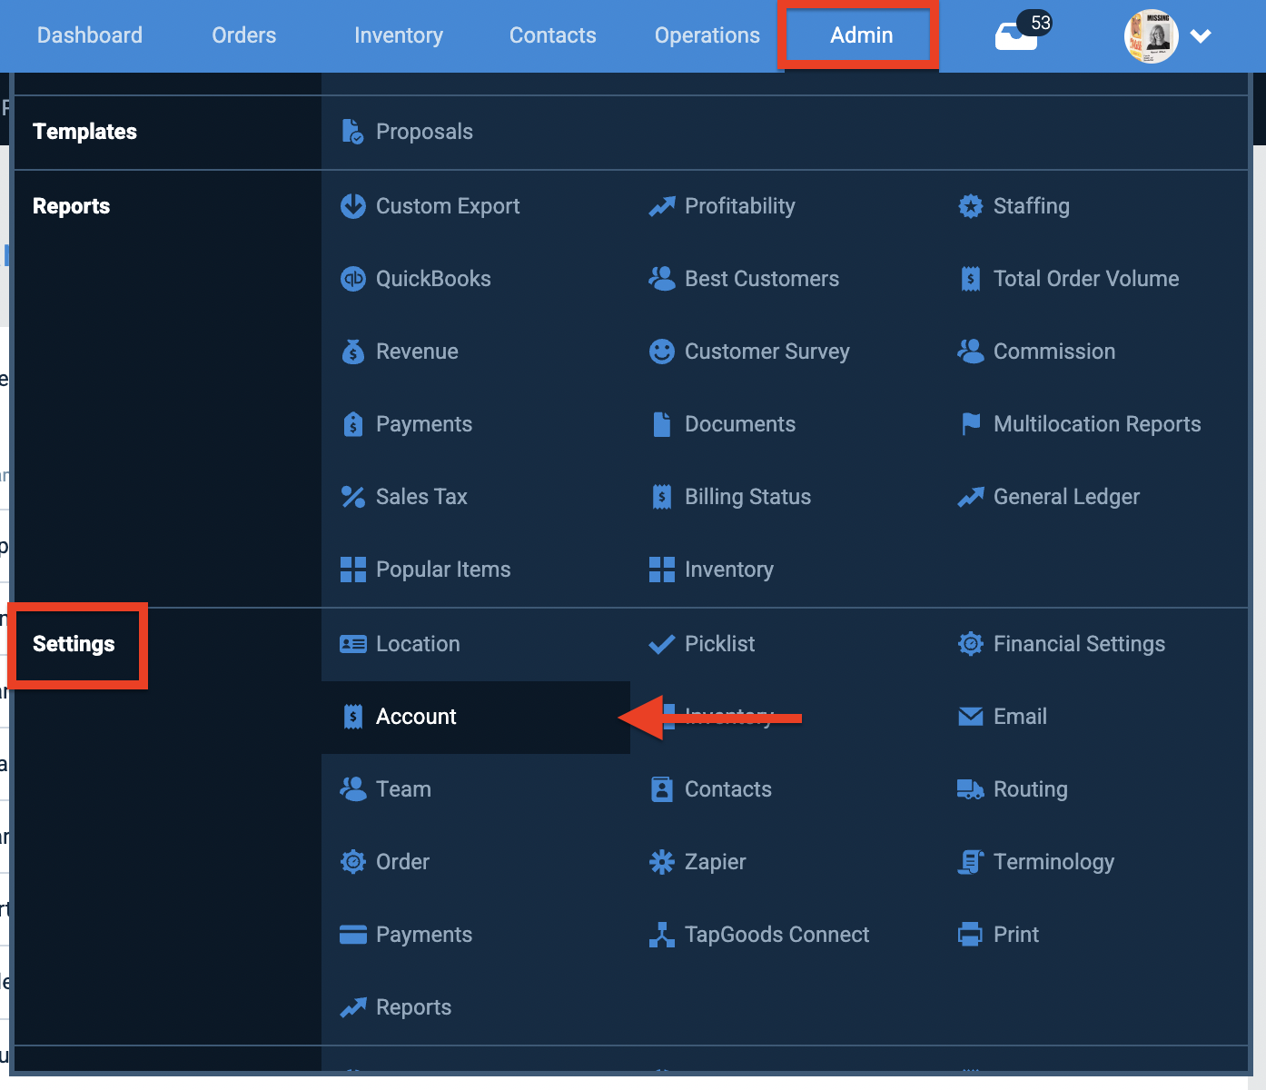Click the Routing truck icon
1266x1090 pixels.
[970, 789]
